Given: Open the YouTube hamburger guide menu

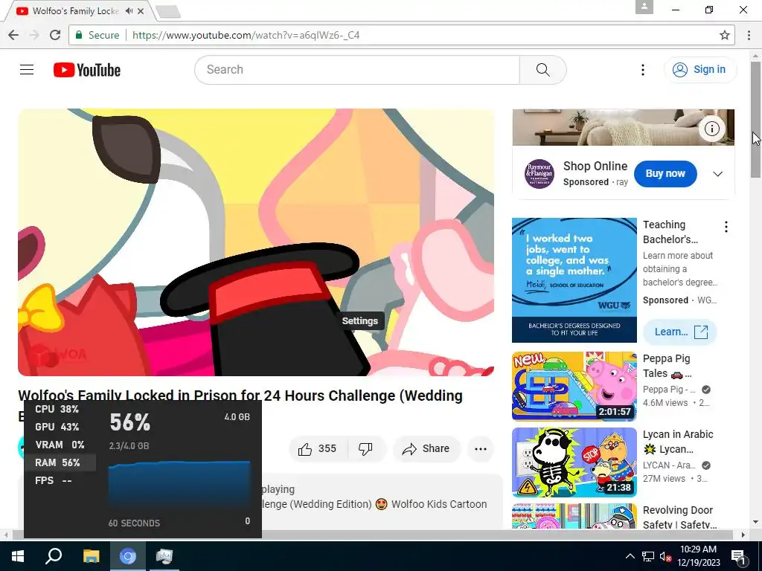Looking at the screenshot, I should point(27,70).
